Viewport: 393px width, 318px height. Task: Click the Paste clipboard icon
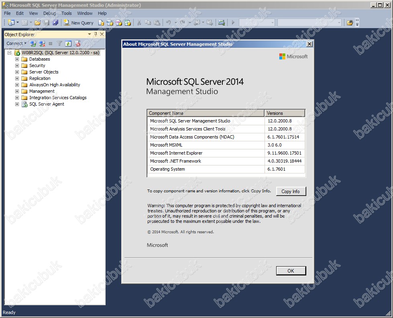157,23
